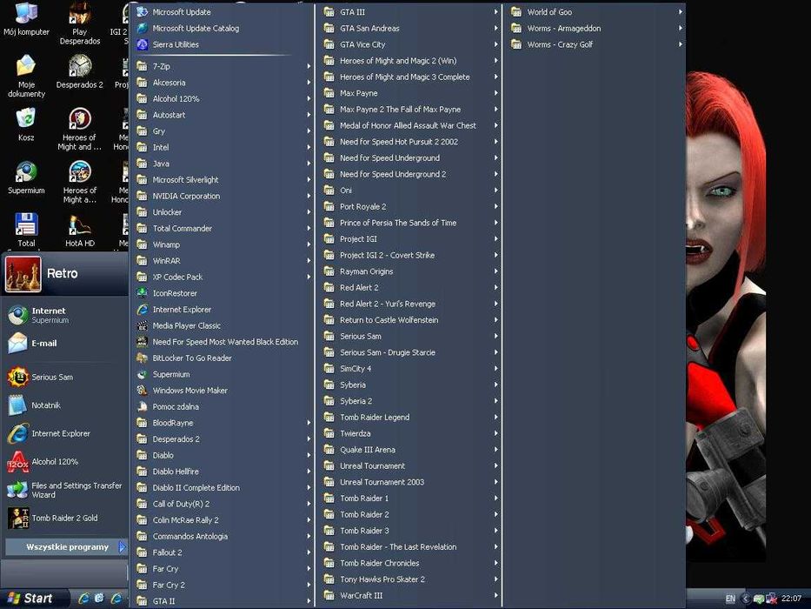Open Tomb Raider Legend folder
The image size is (811, 609).
click(x=410, y=418)
